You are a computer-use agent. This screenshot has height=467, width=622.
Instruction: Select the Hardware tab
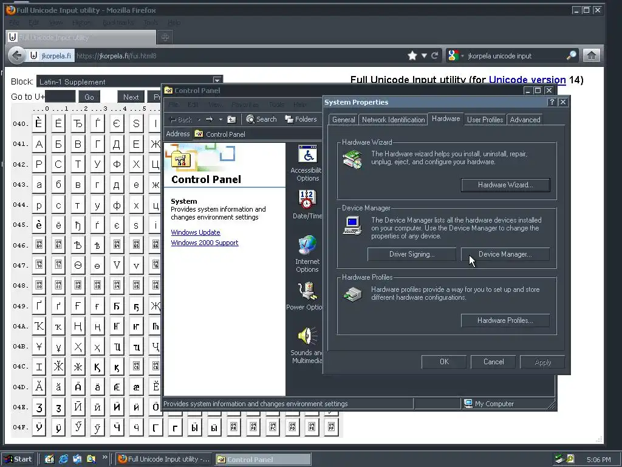tap(446, 119)
